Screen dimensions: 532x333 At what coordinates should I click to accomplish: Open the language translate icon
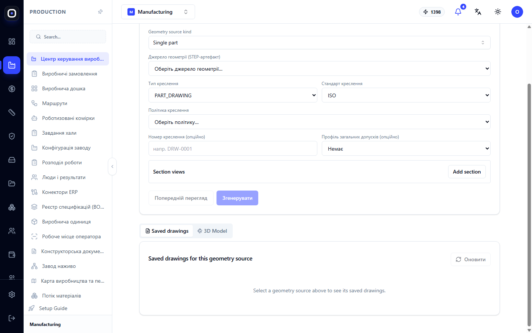478,12
